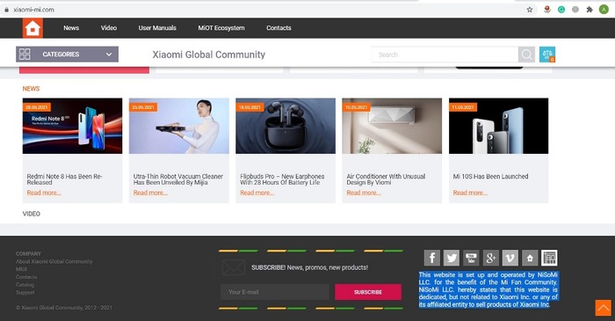The height and width of the screenshot is (321, 615).
Task: Open the Flipbuds Pro earphones thumbnail
Action: point(286,126)
